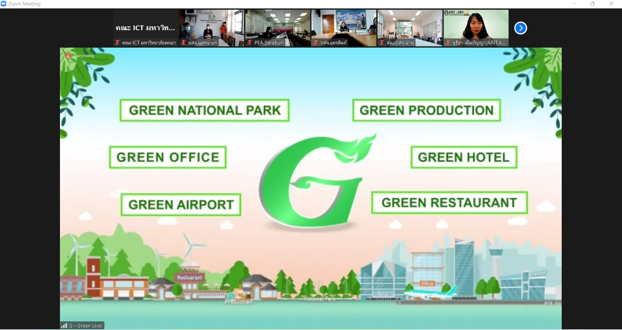
Task: Show next participants with the blue arrow
Action: coord(521,28)
